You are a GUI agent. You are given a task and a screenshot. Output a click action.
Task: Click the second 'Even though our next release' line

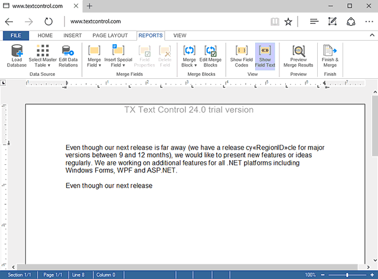(109, 186)
